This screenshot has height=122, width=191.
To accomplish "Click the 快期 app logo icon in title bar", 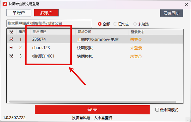I will [5, 4].
